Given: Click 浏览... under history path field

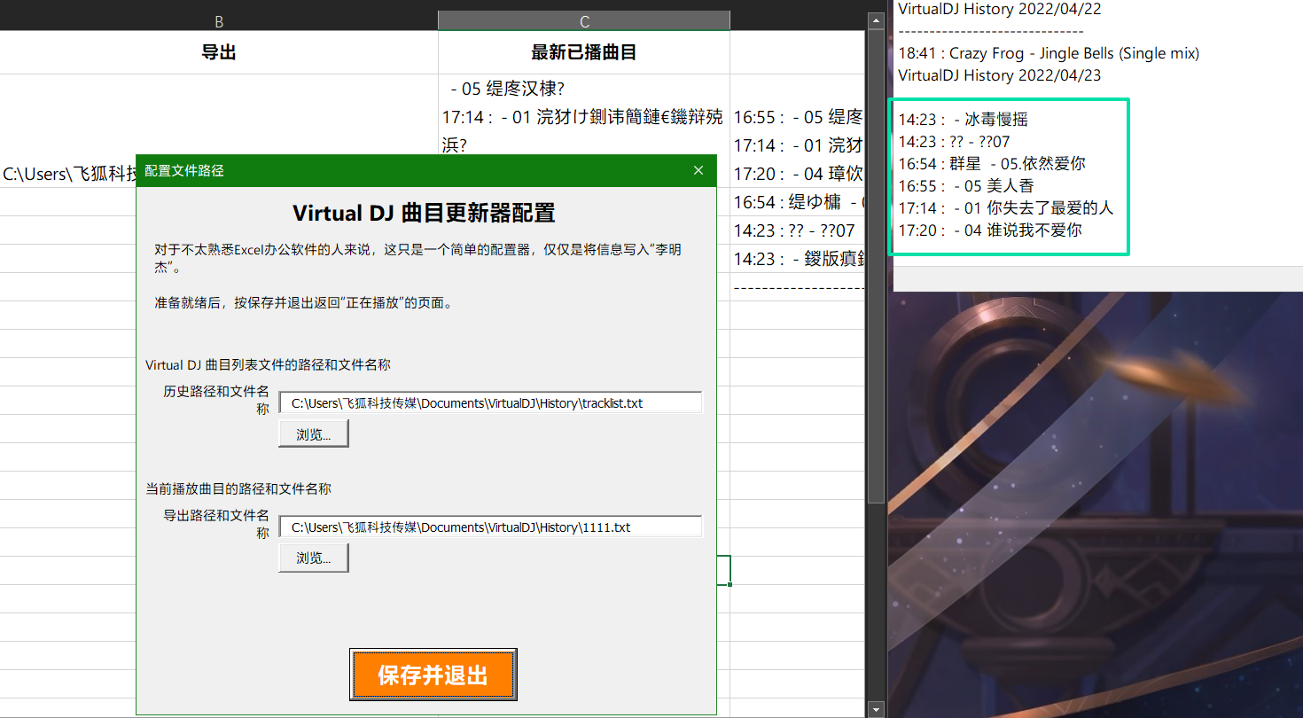Looking at the screenshot, I should tap(314, 434).
